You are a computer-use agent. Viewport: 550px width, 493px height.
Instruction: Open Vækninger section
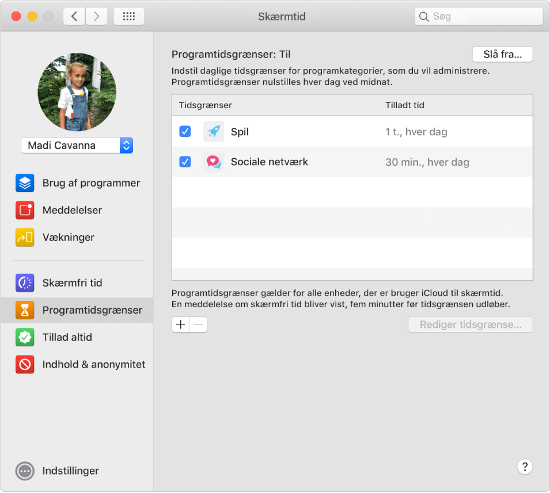point(77,238)
